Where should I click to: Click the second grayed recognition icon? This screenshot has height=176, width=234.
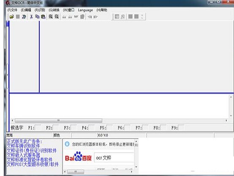click(x=70, y=17)
